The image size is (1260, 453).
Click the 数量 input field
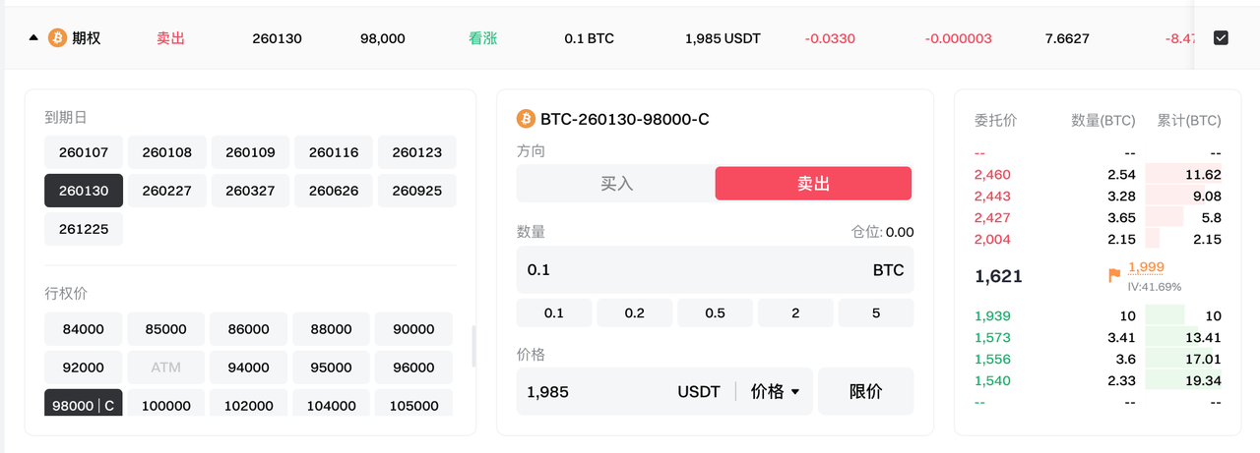pos(689,269)
